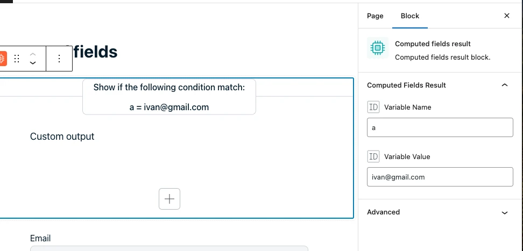Viewport: 523px width, 251px height.
Task: Focus the Variable Name input field
Action: click(x=440, y=128)
